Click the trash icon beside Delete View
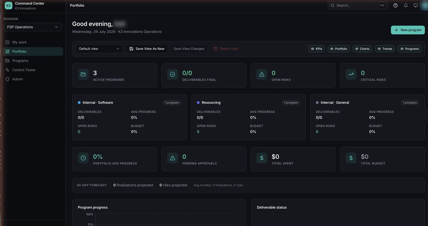The image size is (428, 226). (215, 49)
